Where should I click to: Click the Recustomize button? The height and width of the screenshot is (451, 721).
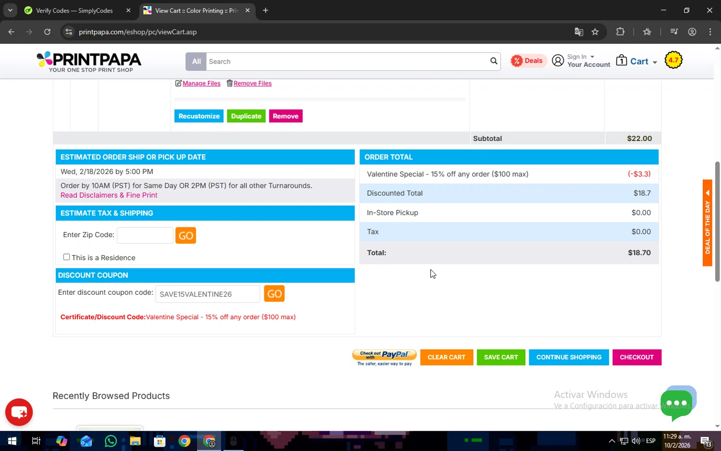(x=199, y=116)
